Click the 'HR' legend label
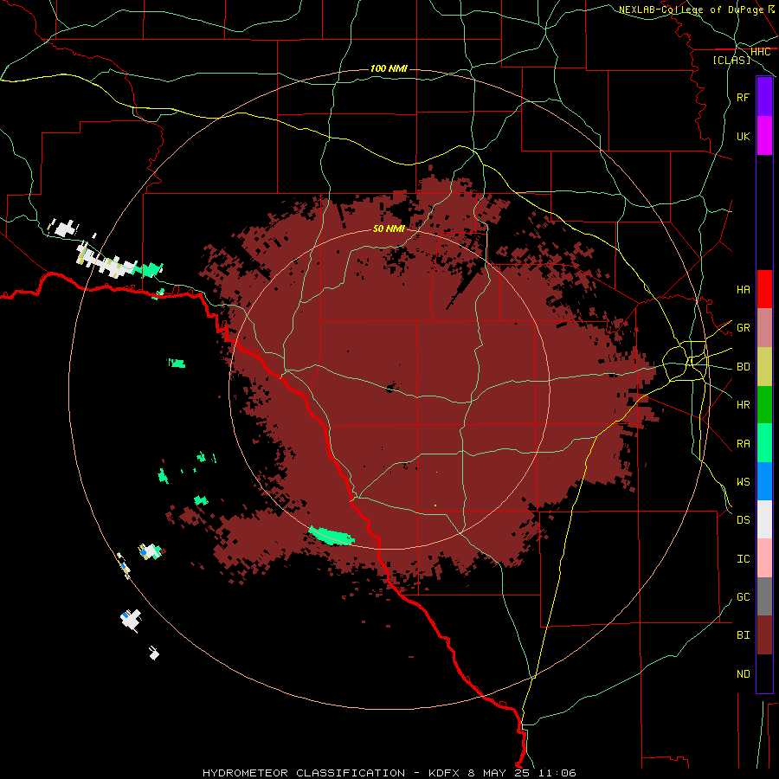This screenshot has height=779, width=779. [x=744, y=405]
